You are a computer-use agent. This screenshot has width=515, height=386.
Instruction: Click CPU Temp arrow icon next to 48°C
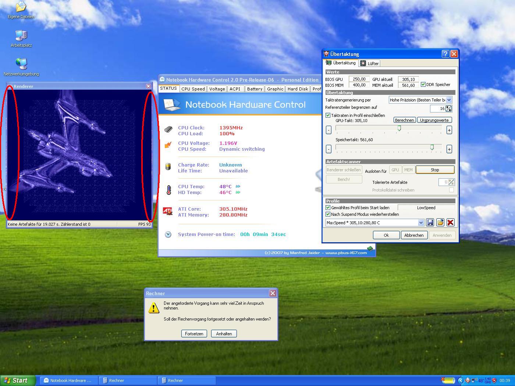[x=238, y=186]
